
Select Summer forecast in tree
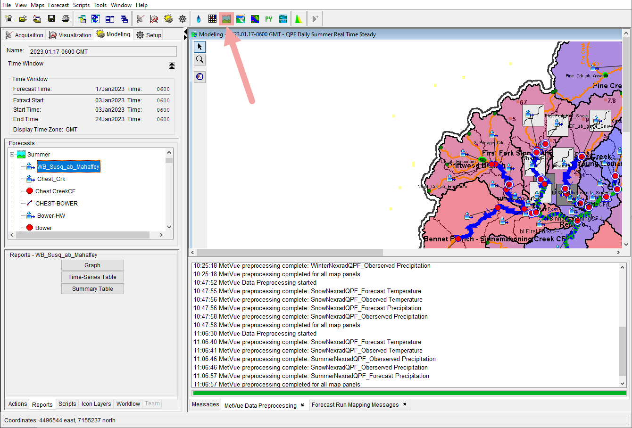point(39,155)
